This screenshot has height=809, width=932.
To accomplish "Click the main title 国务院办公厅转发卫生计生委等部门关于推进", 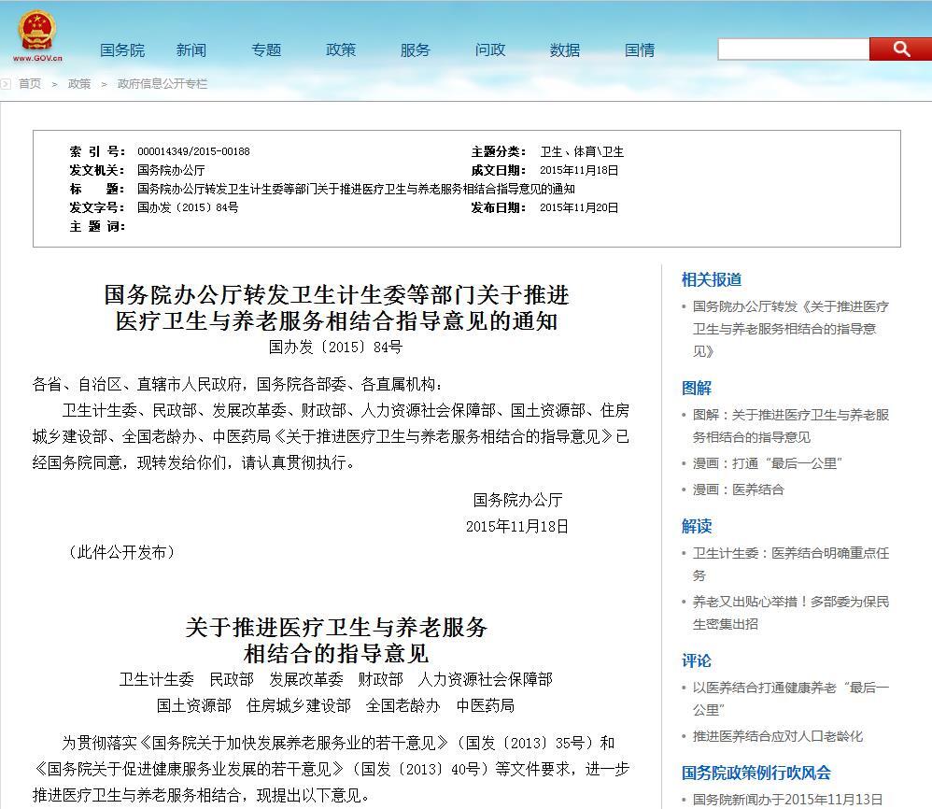I will point(336,295).
